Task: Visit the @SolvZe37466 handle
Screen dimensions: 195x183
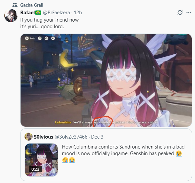Action: pos(71,137)
